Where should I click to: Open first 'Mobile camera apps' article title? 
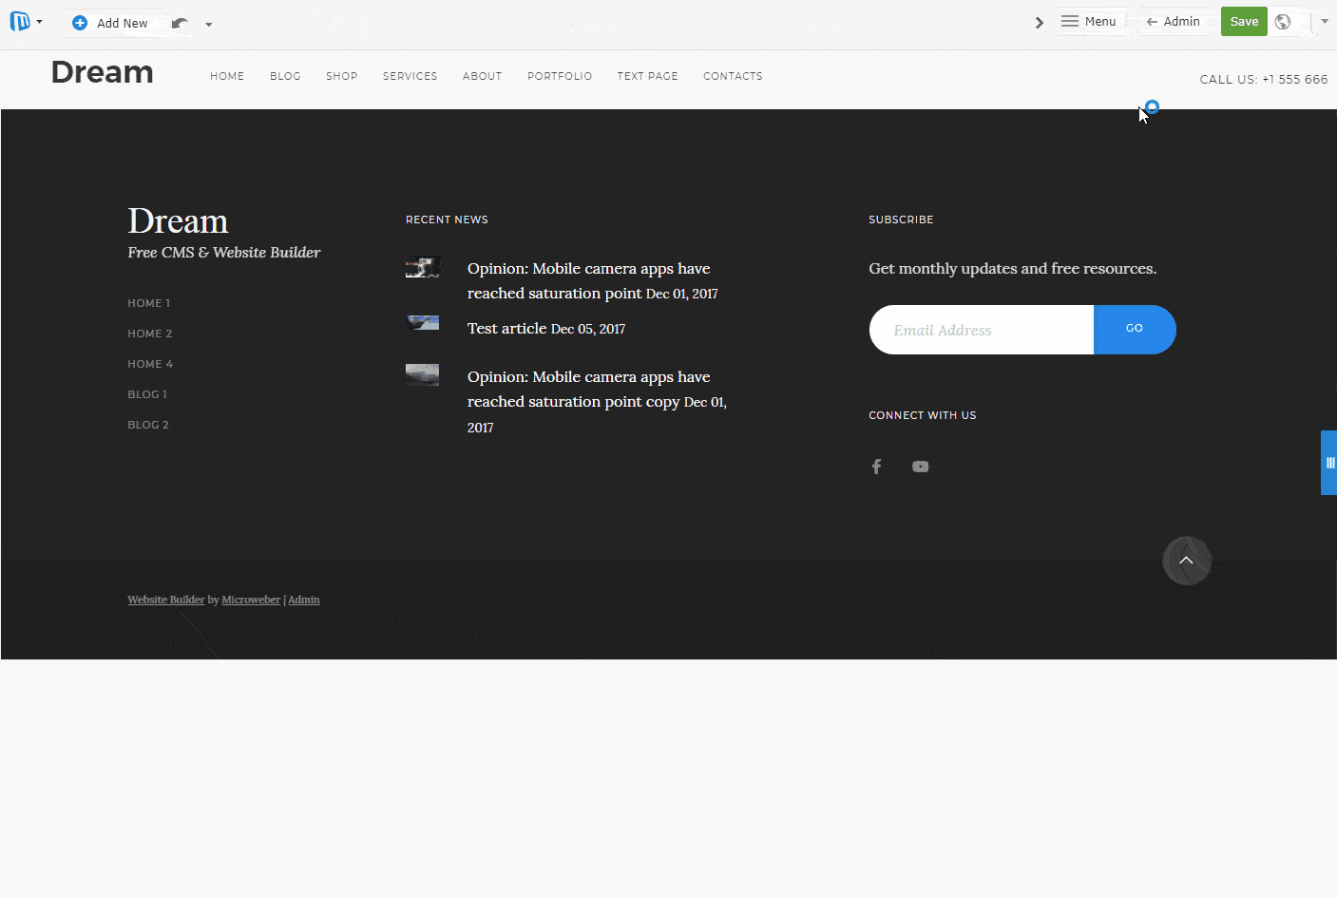coord(589,281)
